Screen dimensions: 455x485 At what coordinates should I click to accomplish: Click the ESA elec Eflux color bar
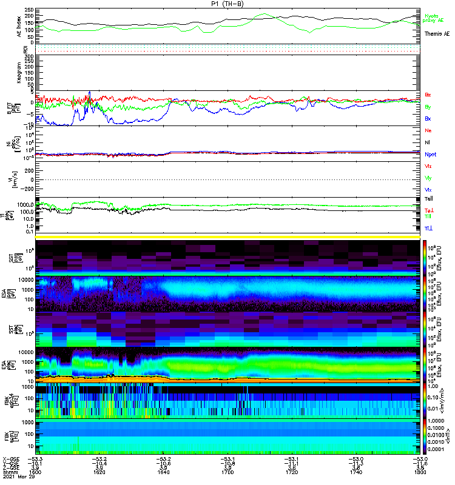tap(425, 365)
